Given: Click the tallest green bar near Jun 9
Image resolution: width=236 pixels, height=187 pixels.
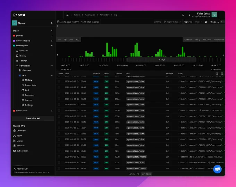Looking at the screenshot, I should coord(107,50).
